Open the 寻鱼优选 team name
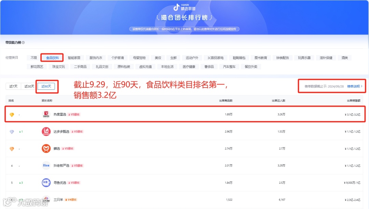 point(60,183)
